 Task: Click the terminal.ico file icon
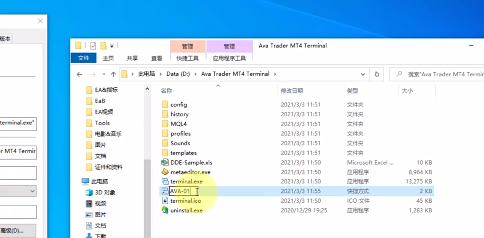pyautogui.click(x=165, y=201)
